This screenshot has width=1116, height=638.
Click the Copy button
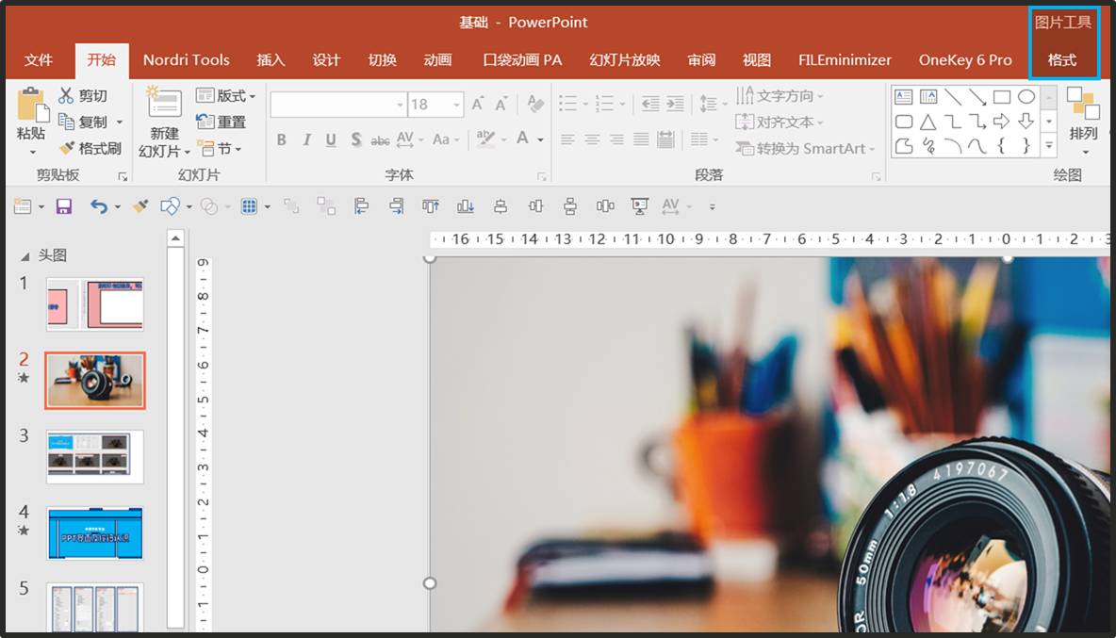83,122
